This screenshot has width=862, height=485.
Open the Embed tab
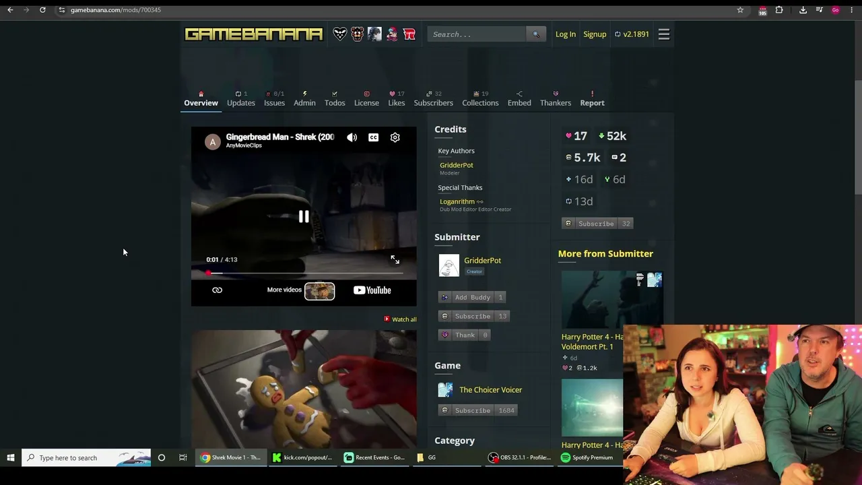click(x=519, y=99)
